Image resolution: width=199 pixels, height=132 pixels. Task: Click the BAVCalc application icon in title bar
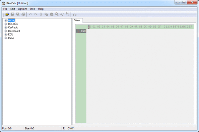pos(4,3)
